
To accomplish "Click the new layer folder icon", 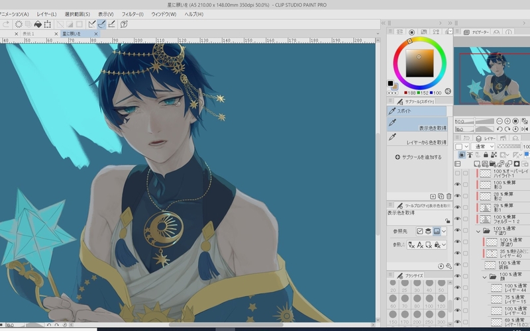I will [493, 164].
